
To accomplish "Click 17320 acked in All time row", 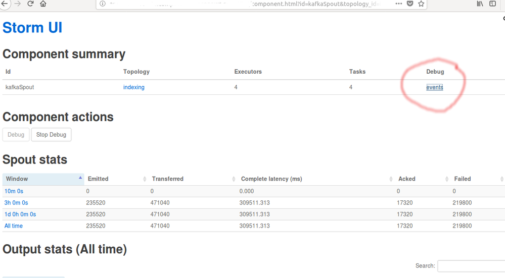I will pos(404,226).
